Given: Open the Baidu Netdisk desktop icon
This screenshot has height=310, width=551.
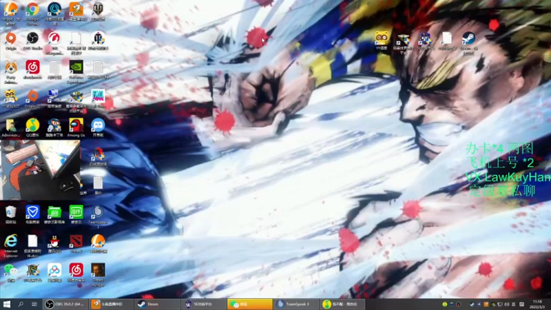Looking at the screenshot, I should point(54,273).
